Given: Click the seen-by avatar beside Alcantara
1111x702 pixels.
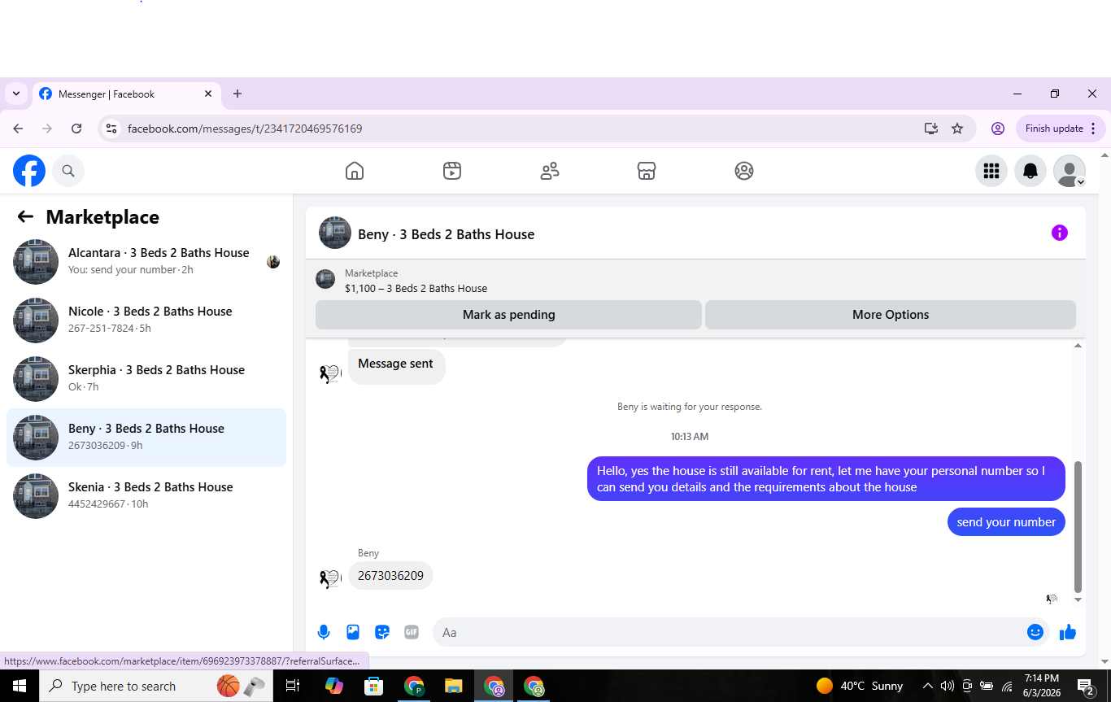Looking at the screenshot, I should click(x=273, y=262).
